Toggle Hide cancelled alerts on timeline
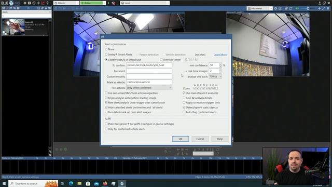Image resolution: width=332 pixels, height=187 pixels. (106, 108)
